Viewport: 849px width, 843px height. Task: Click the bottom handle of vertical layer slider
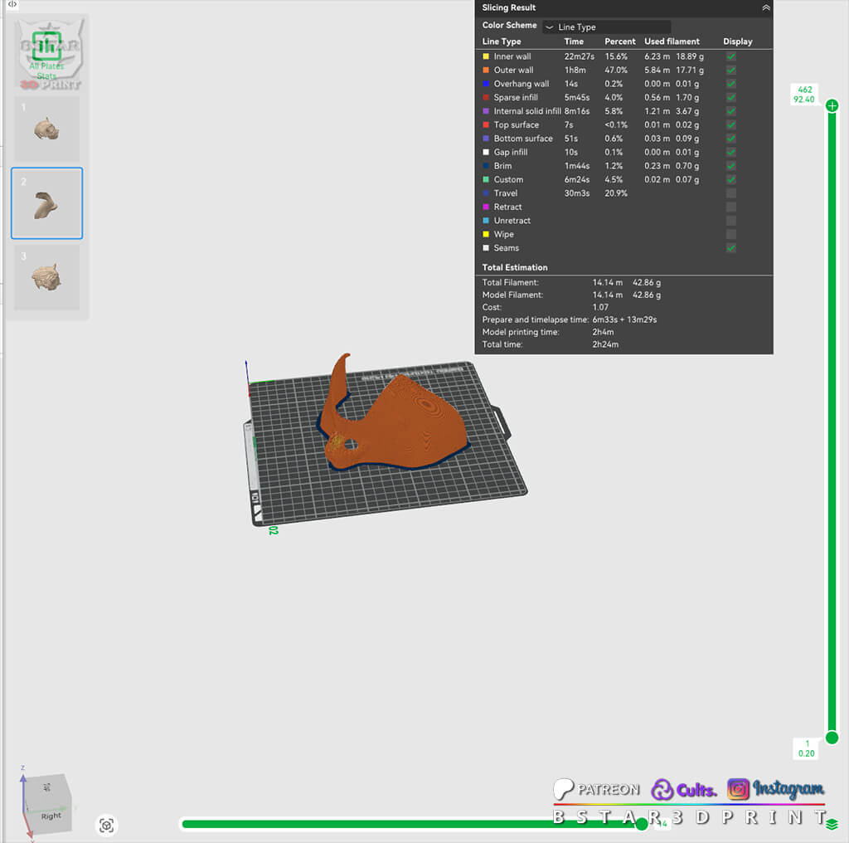click(x=832, y=738)
